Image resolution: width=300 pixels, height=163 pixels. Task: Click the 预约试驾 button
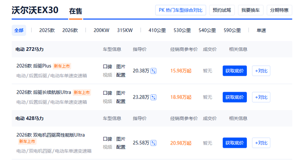(x=222, y=10)
